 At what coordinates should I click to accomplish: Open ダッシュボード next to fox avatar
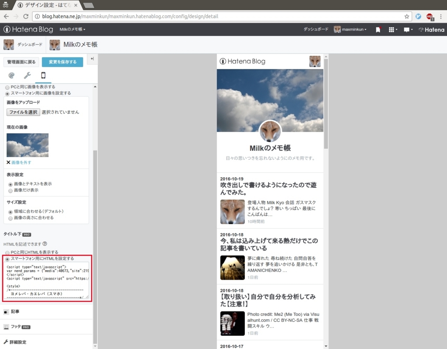point(23,45)
